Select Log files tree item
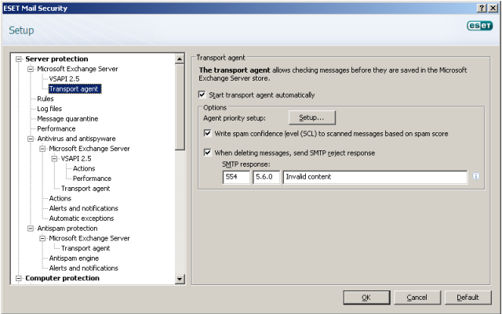 (49, 109)
